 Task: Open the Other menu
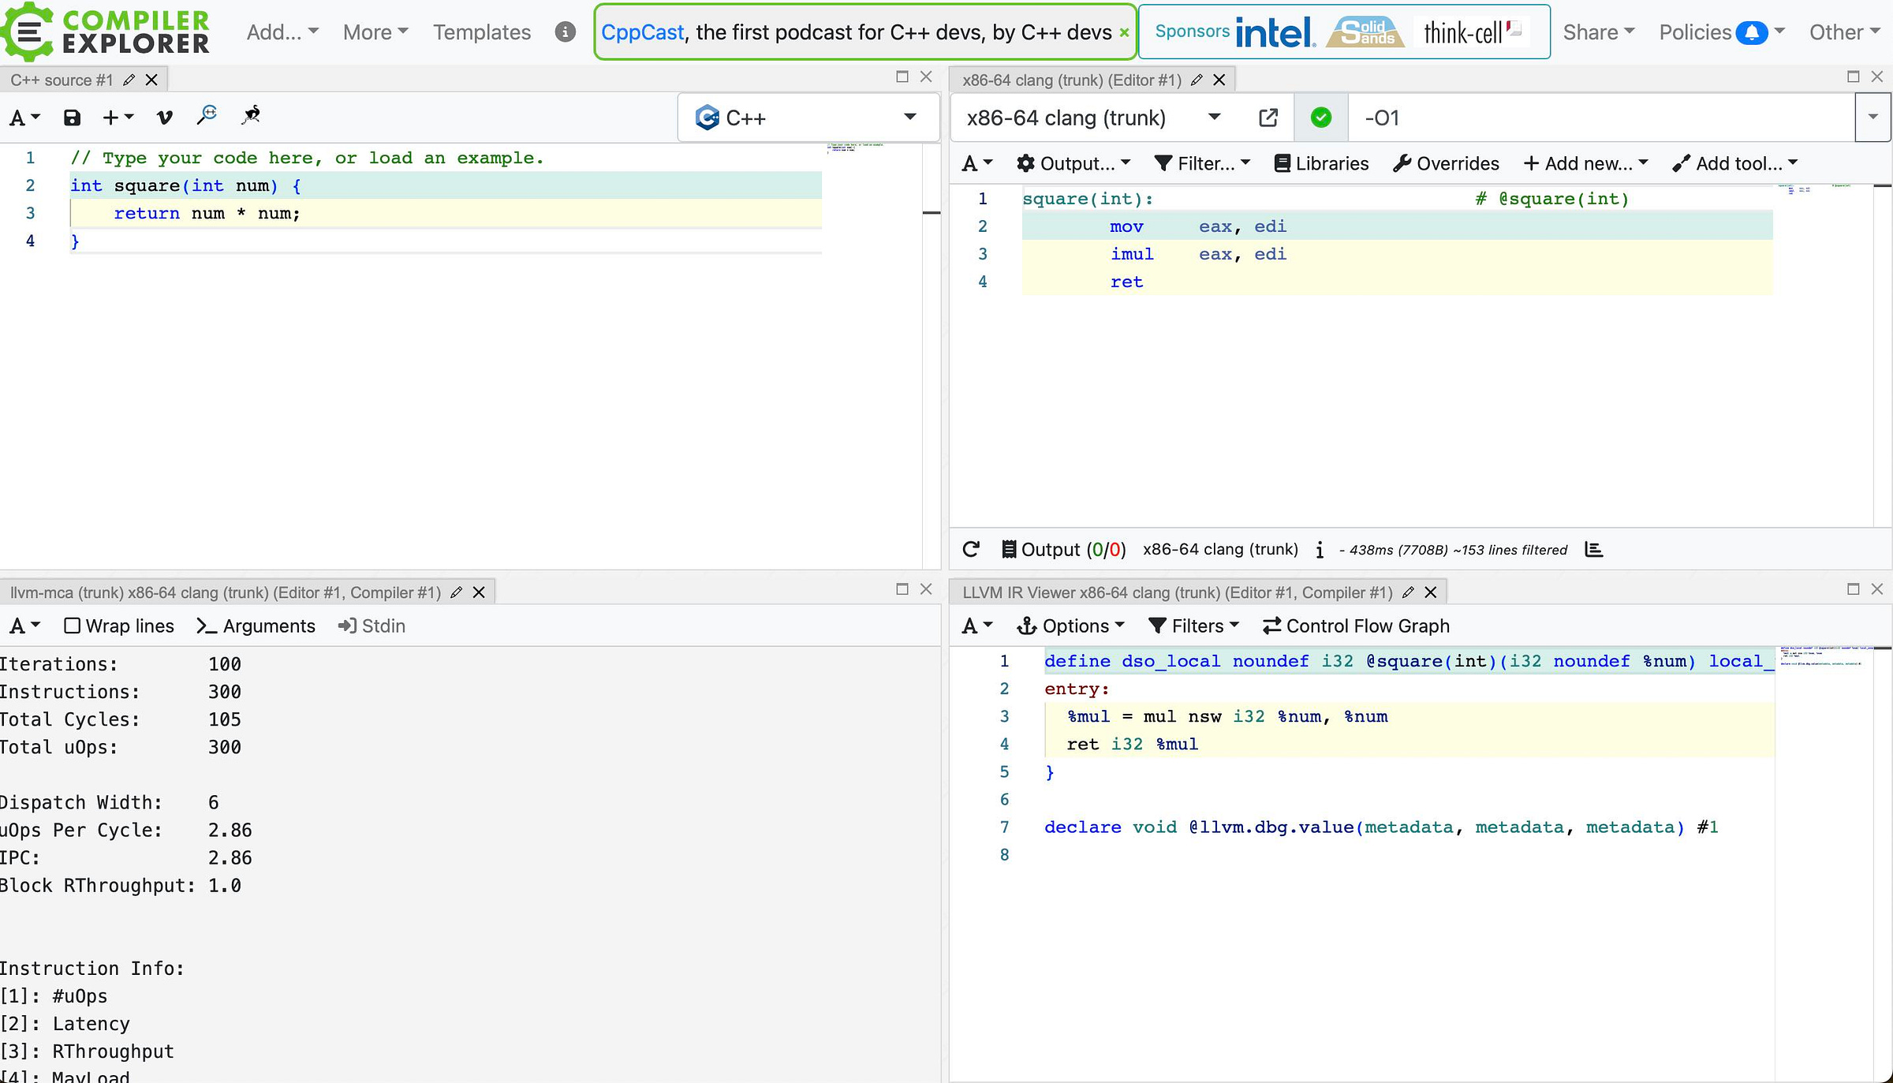tap(1844, 32)
